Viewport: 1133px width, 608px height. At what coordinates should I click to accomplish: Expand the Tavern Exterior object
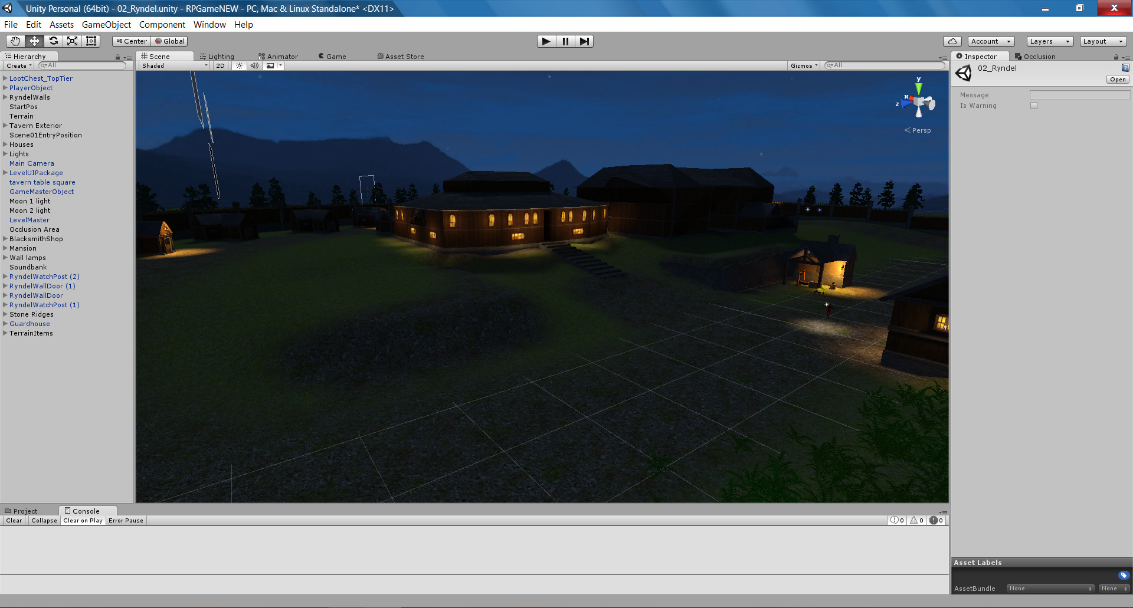(x=5, y=126)
